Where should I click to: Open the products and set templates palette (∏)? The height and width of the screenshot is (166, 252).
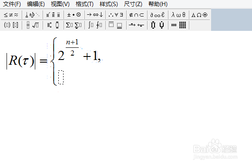click(x=158, y=25)
